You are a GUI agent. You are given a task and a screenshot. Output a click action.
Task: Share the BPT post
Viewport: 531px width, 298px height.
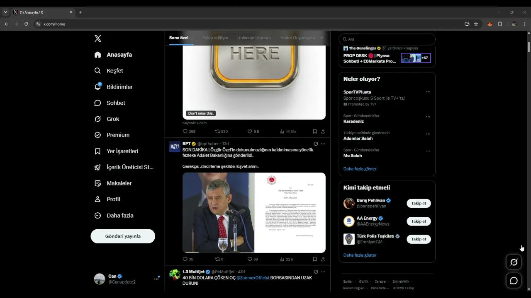pyautogui.click(x=323, y=259)
